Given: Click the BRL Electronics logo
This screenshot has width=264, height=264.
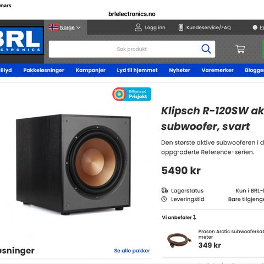Looking at the screenshot, I should pyautogui.click(x=21, y=41).
